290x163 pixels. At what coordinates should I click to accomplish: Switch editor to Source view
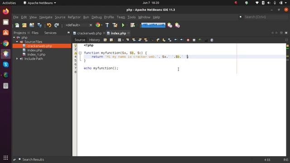click(x=80, y=40)
